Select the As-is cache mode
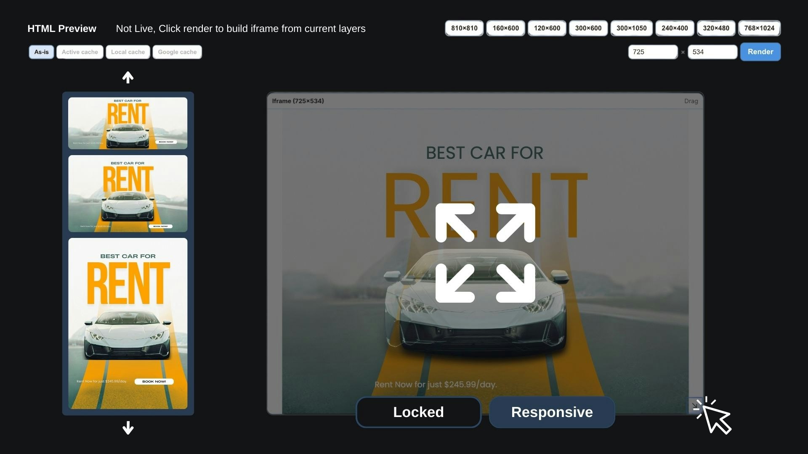The height and width of the screenshot is (454, 808). point(41,52)
